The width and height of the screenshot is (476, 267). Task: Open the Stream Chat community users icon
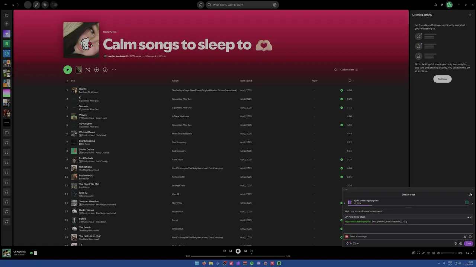click(470, 195)
